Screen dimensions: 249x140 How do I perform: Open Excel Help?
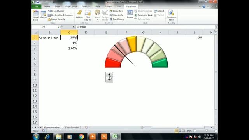click(x=204, y=6)
